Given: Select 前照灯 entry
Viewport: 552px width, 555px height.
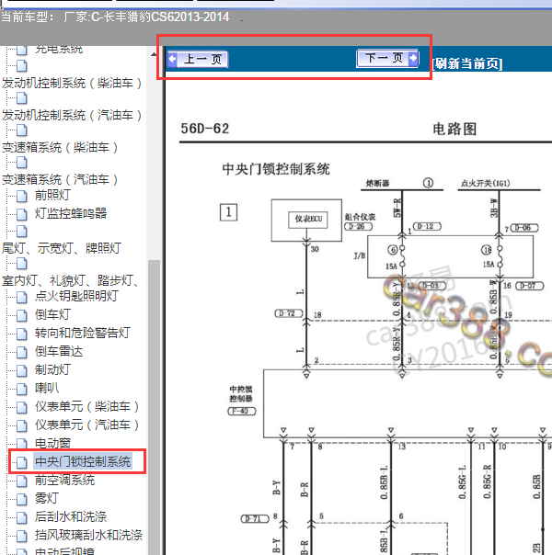Looking at the screenshot, I should tap(52, 195).
